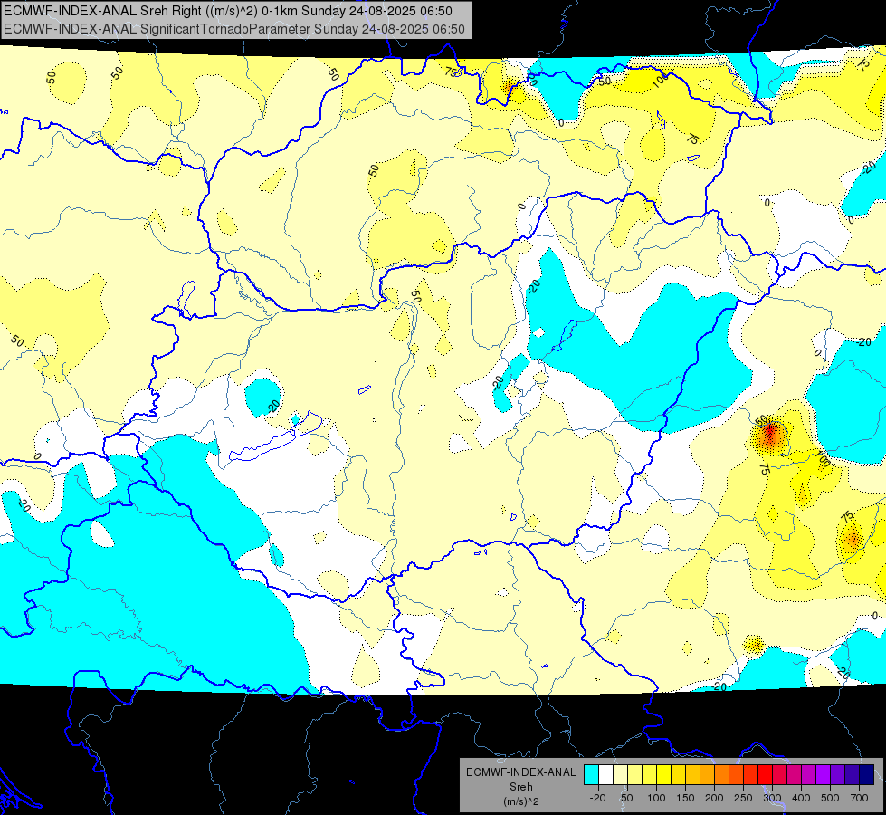Click the '700' tick value below the colorbar

(x=859, y=798)
